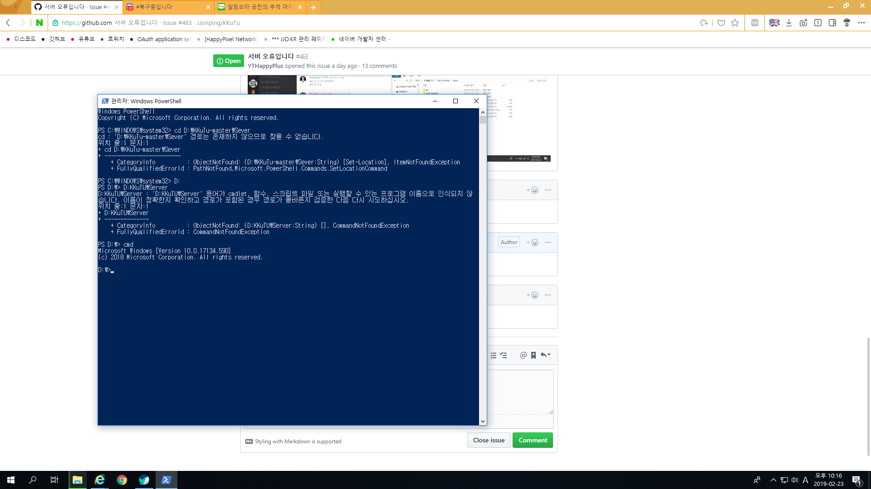
Task: Reload the current GitHub page
Action: click(x=705, y=23)
